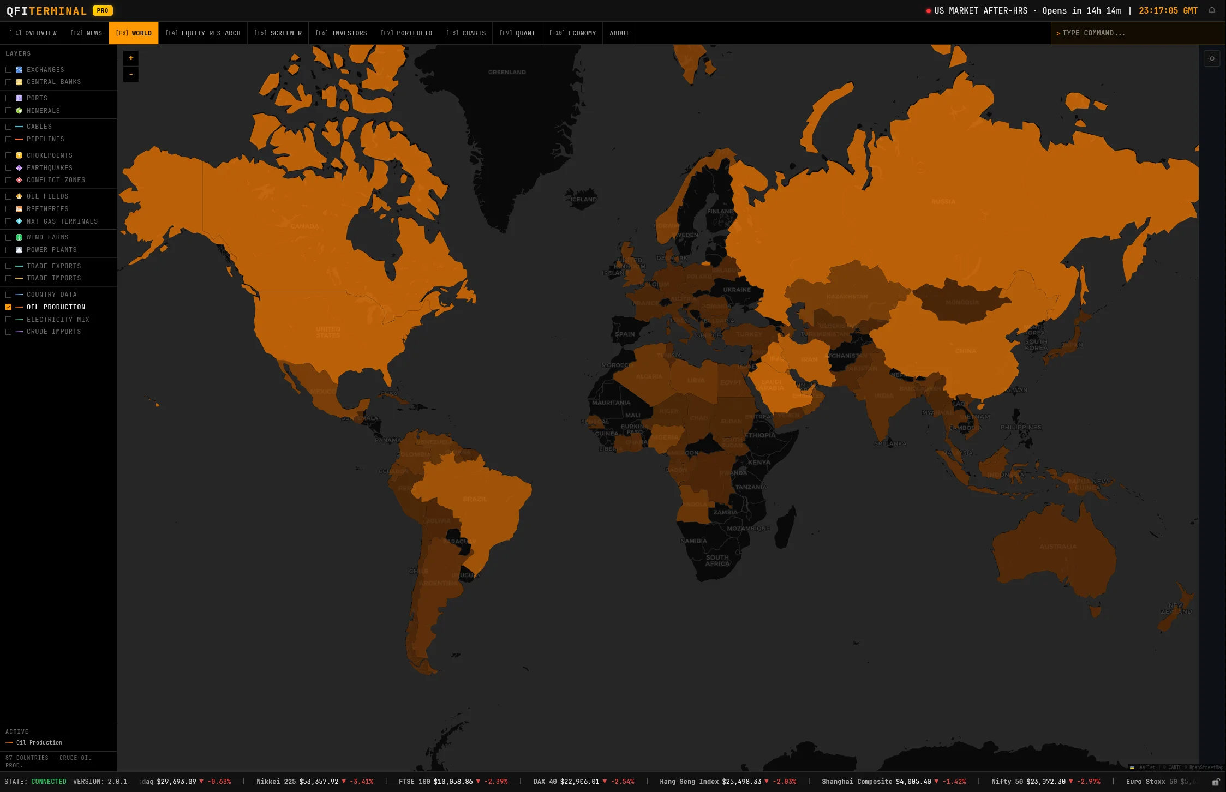
Task: Switch to the [F8] Charts tab
Action: point(465,33)
